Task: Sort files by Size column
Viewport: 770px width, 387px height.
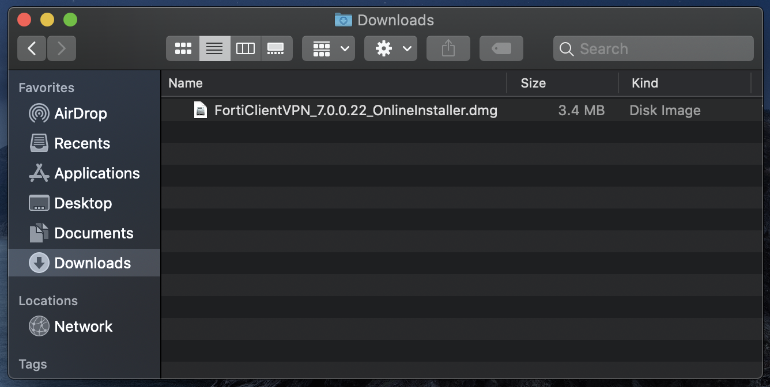Action: click(563, 83)
